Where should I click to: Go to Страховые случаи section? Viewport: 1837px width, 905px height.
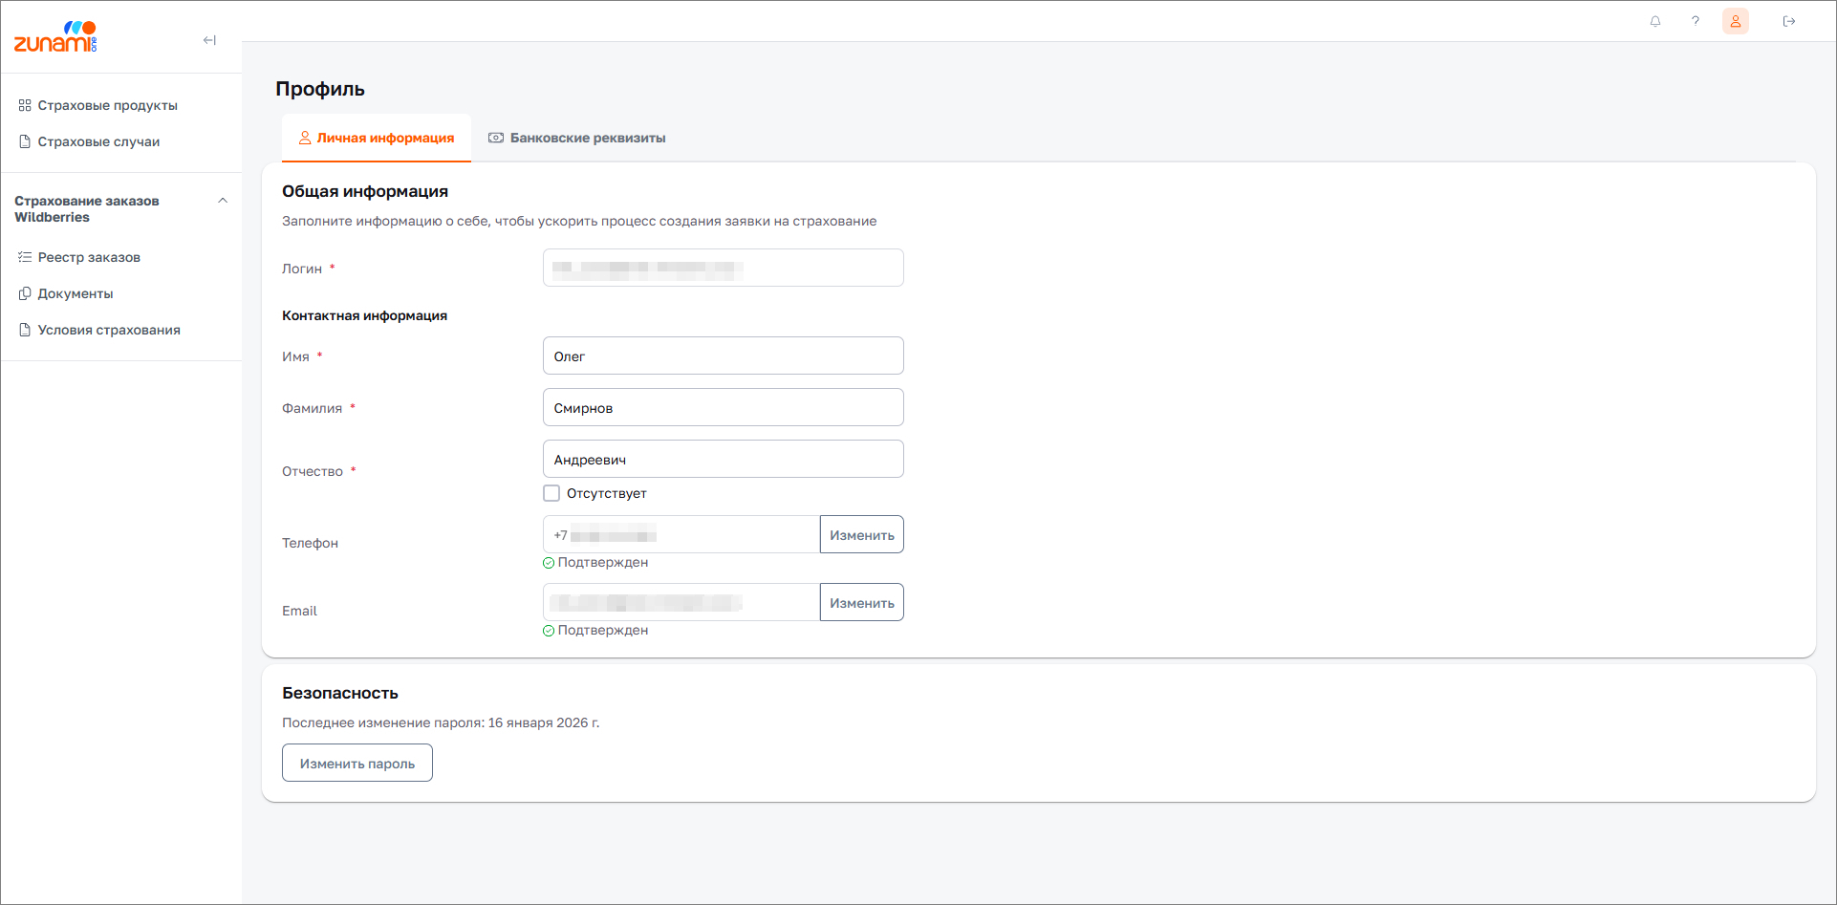pos(98,141)
